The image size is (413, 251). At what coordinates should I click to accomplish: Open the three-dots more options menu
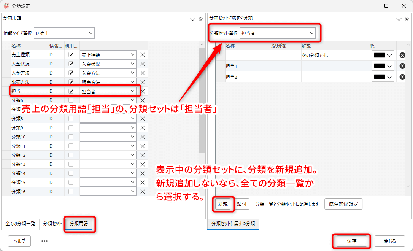click(44, 241)
